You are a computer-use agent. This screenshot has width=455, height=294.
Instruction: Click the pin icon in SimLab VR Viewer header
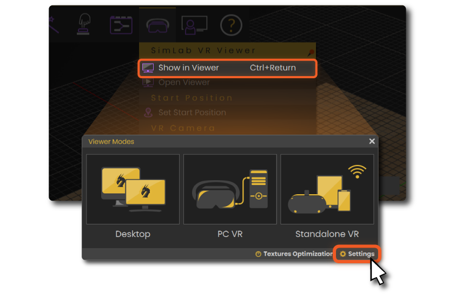click(311, 52)
